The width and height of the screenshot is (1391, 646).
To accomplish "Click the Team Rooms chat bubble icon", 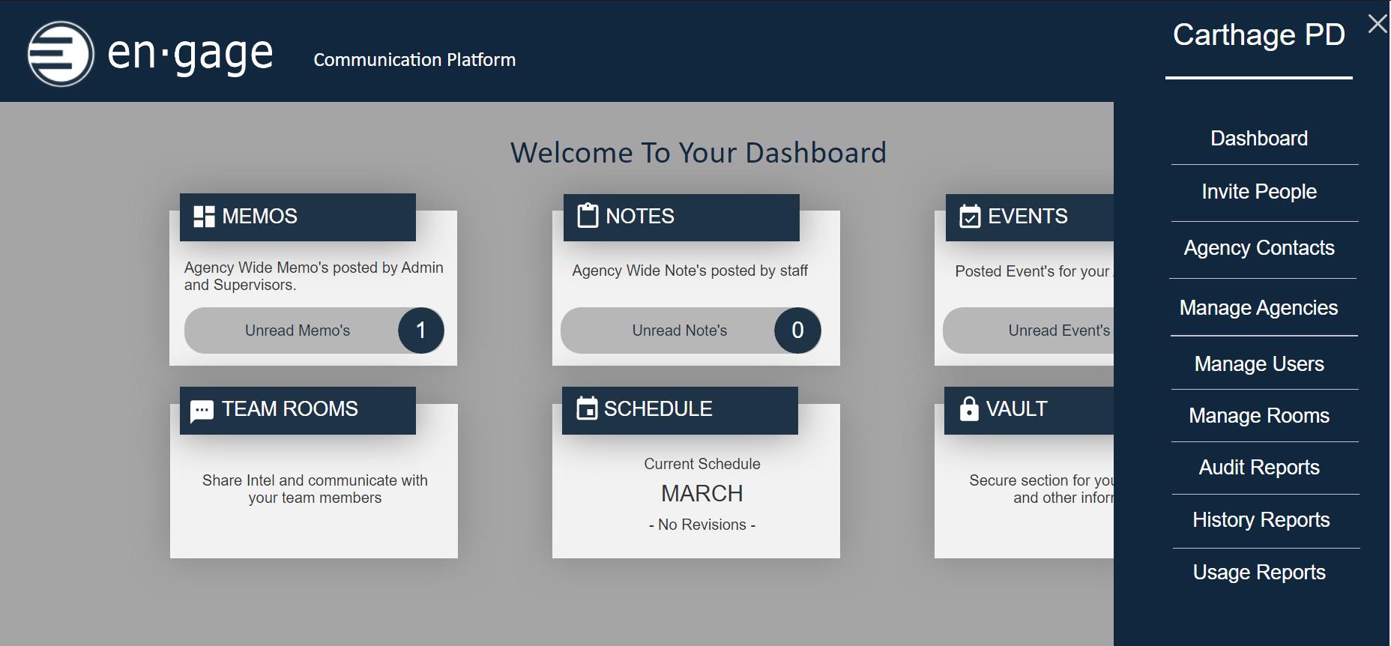I will click(x=202, y=411).
